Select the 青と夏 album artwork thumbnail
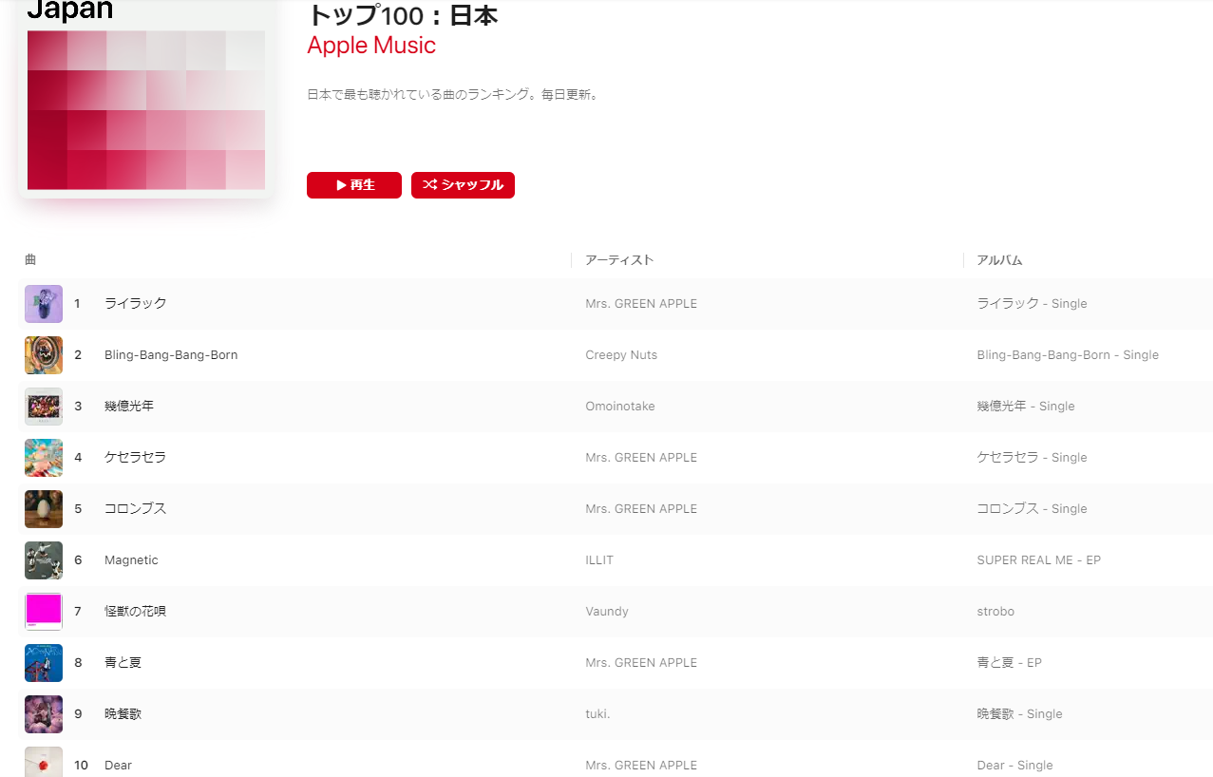The width and height of the screenshot is (1213, 777). click(x=44, y=663)
